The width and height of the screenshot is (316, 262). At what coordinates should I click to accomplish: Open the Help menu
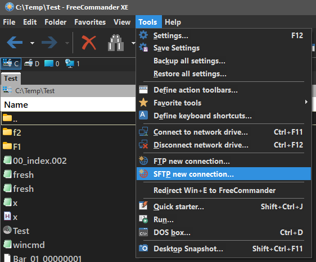point(173,22)
